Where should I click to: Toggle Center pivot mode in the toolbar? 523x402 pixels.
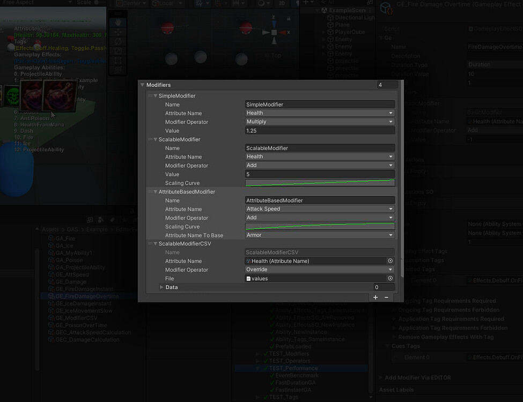130,3
